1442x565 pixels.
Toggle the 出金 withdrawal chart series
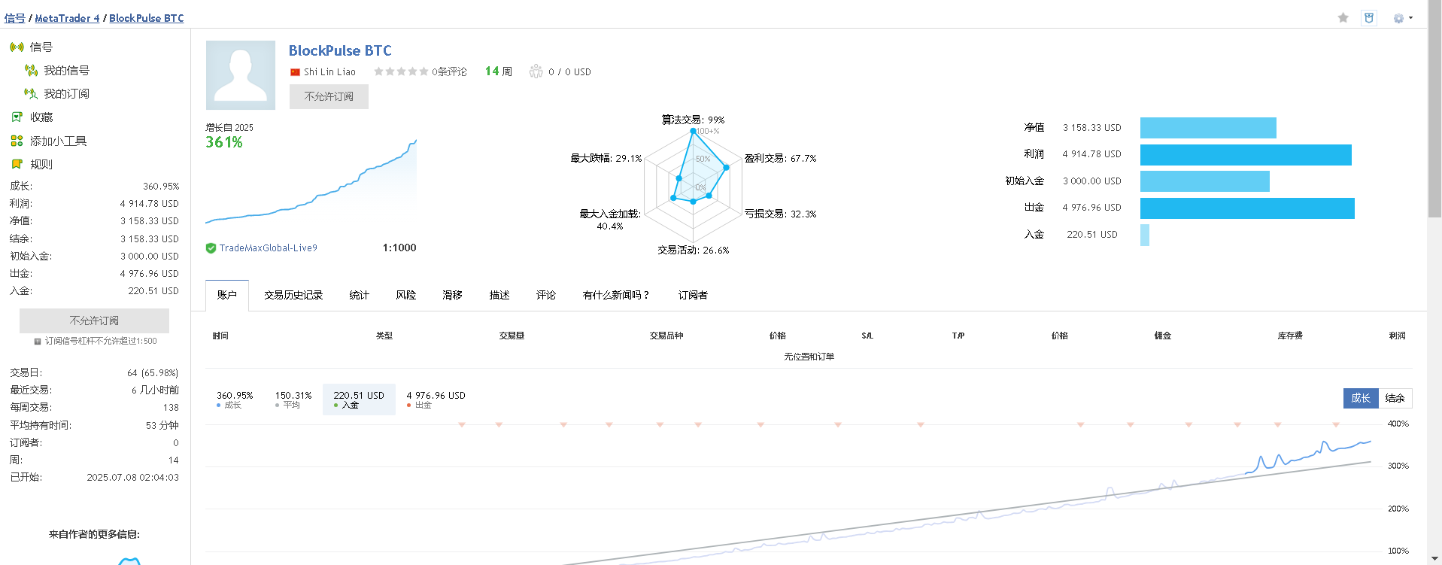pos(436,399)
